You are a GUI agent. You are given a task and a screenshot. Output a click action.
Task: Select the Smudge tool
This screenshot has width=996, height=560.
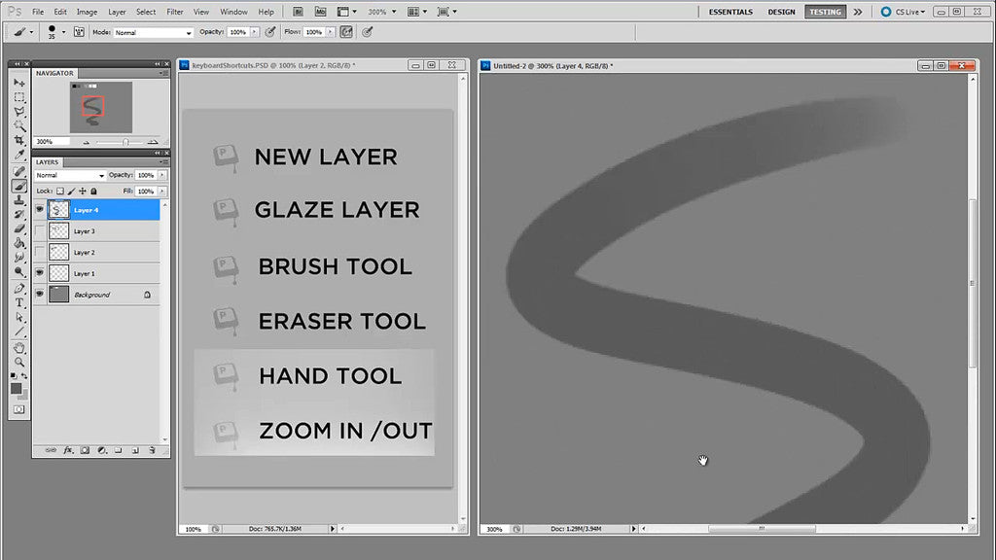pyautogui.click(x=19, y=257)
